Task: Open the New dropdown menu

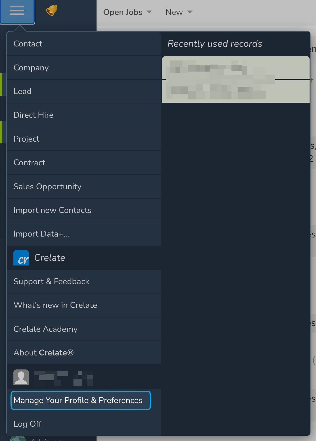Action: tap(179, 12)
